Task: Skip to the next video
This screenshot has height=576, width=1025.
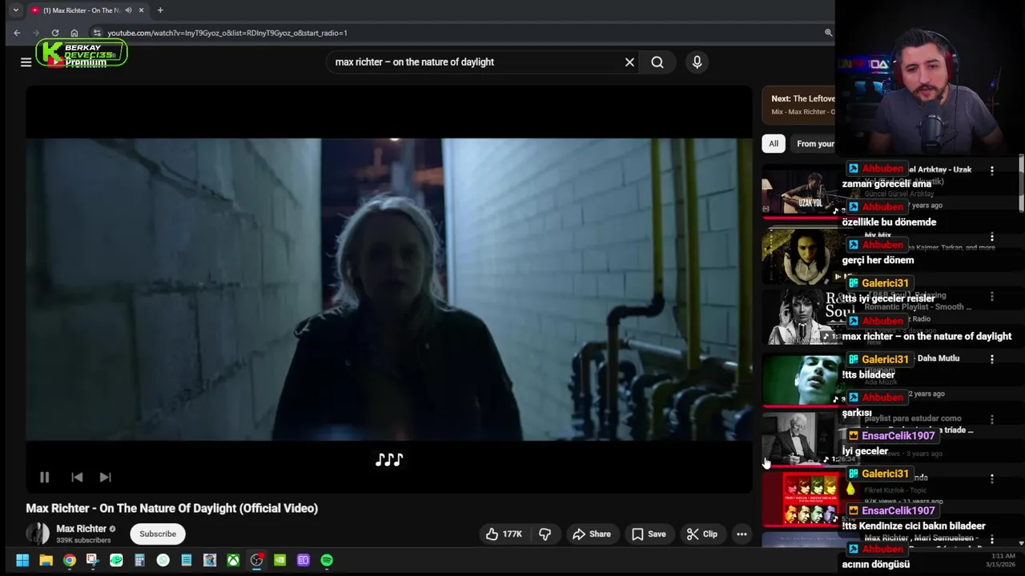Action: tap(105, 477)
